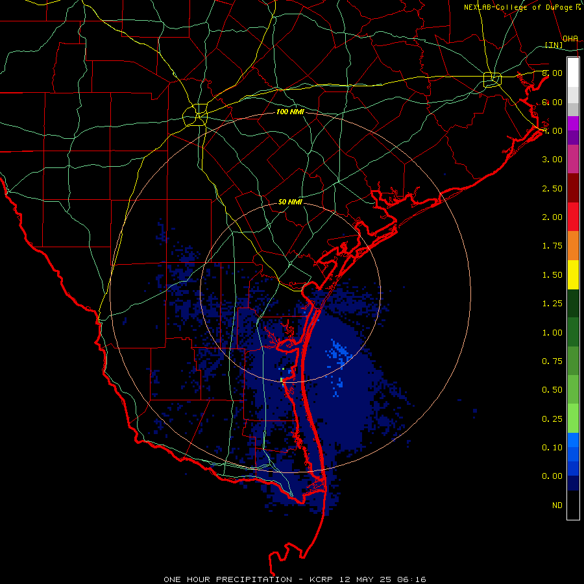
Task: Click the yellow 1.50 inch legend swatch
Action: click(573, 274)
